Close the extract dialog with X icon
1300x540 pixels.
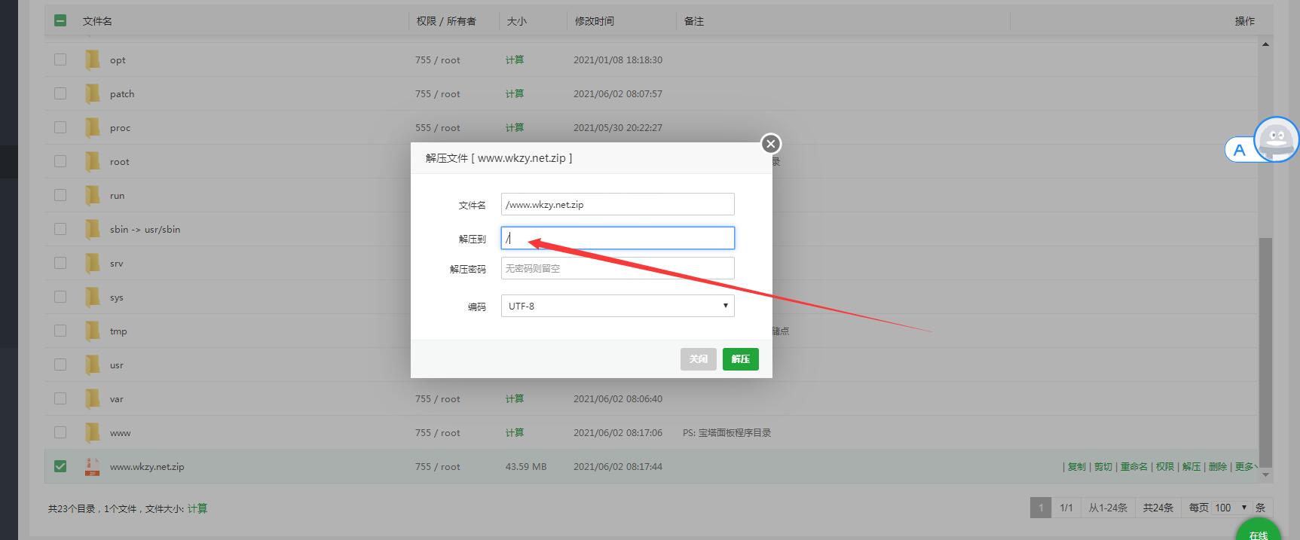pos(770,144)
